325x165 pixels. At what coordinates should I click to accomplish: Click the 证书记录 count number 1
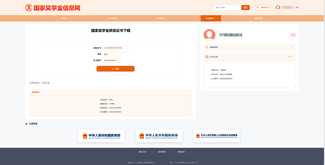tap(289, 57)
